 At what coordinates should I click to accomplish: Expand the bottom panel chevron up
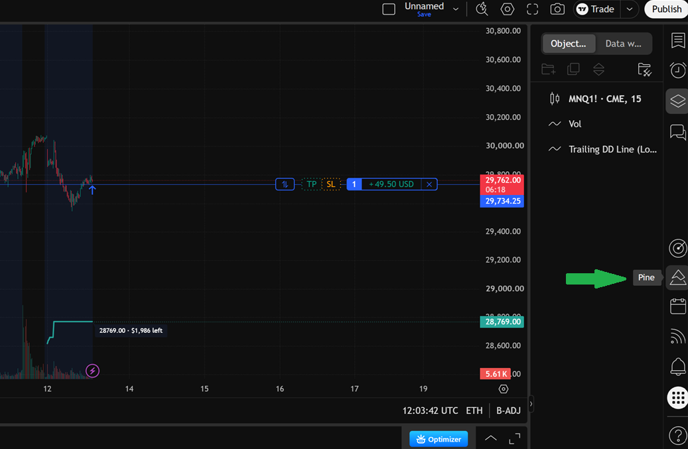click(490, 438)
